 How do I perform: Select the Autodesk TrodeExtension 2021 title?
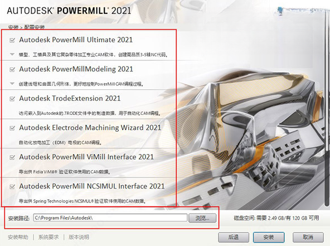70,98
